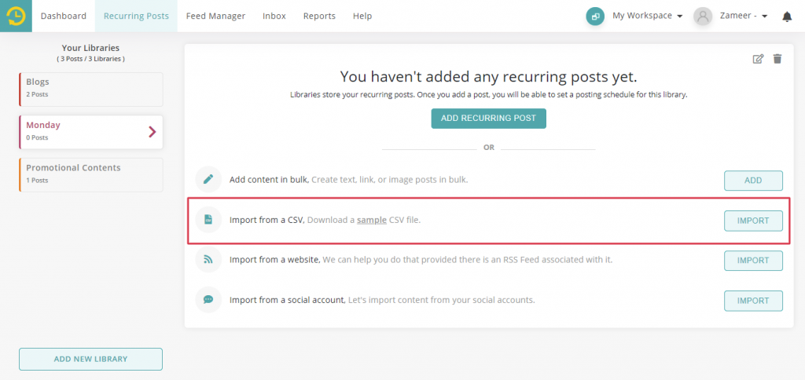Click the CSV file icon

208,220
